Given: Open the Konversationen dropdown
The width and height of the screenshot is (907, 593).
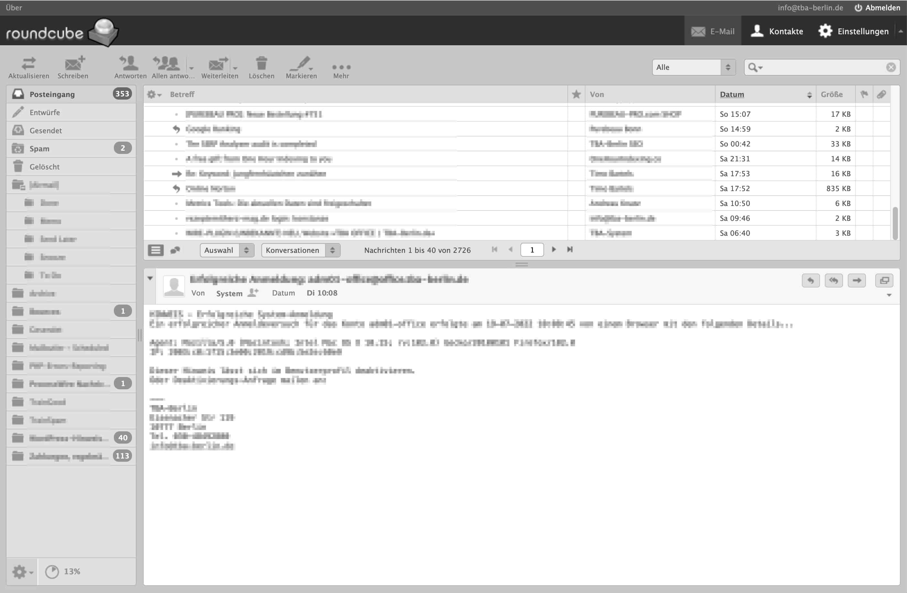Looking at the screenshot, I should (x=300, y=250).
